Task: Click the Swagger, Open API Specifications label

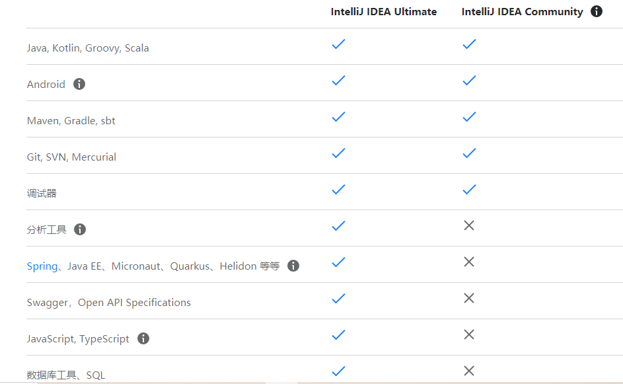Action: tap(109, 302)
